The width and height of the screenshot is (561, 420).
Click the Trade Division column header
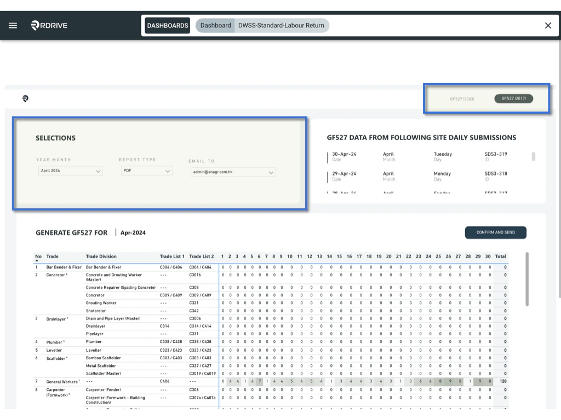click(x=101, y=256)
